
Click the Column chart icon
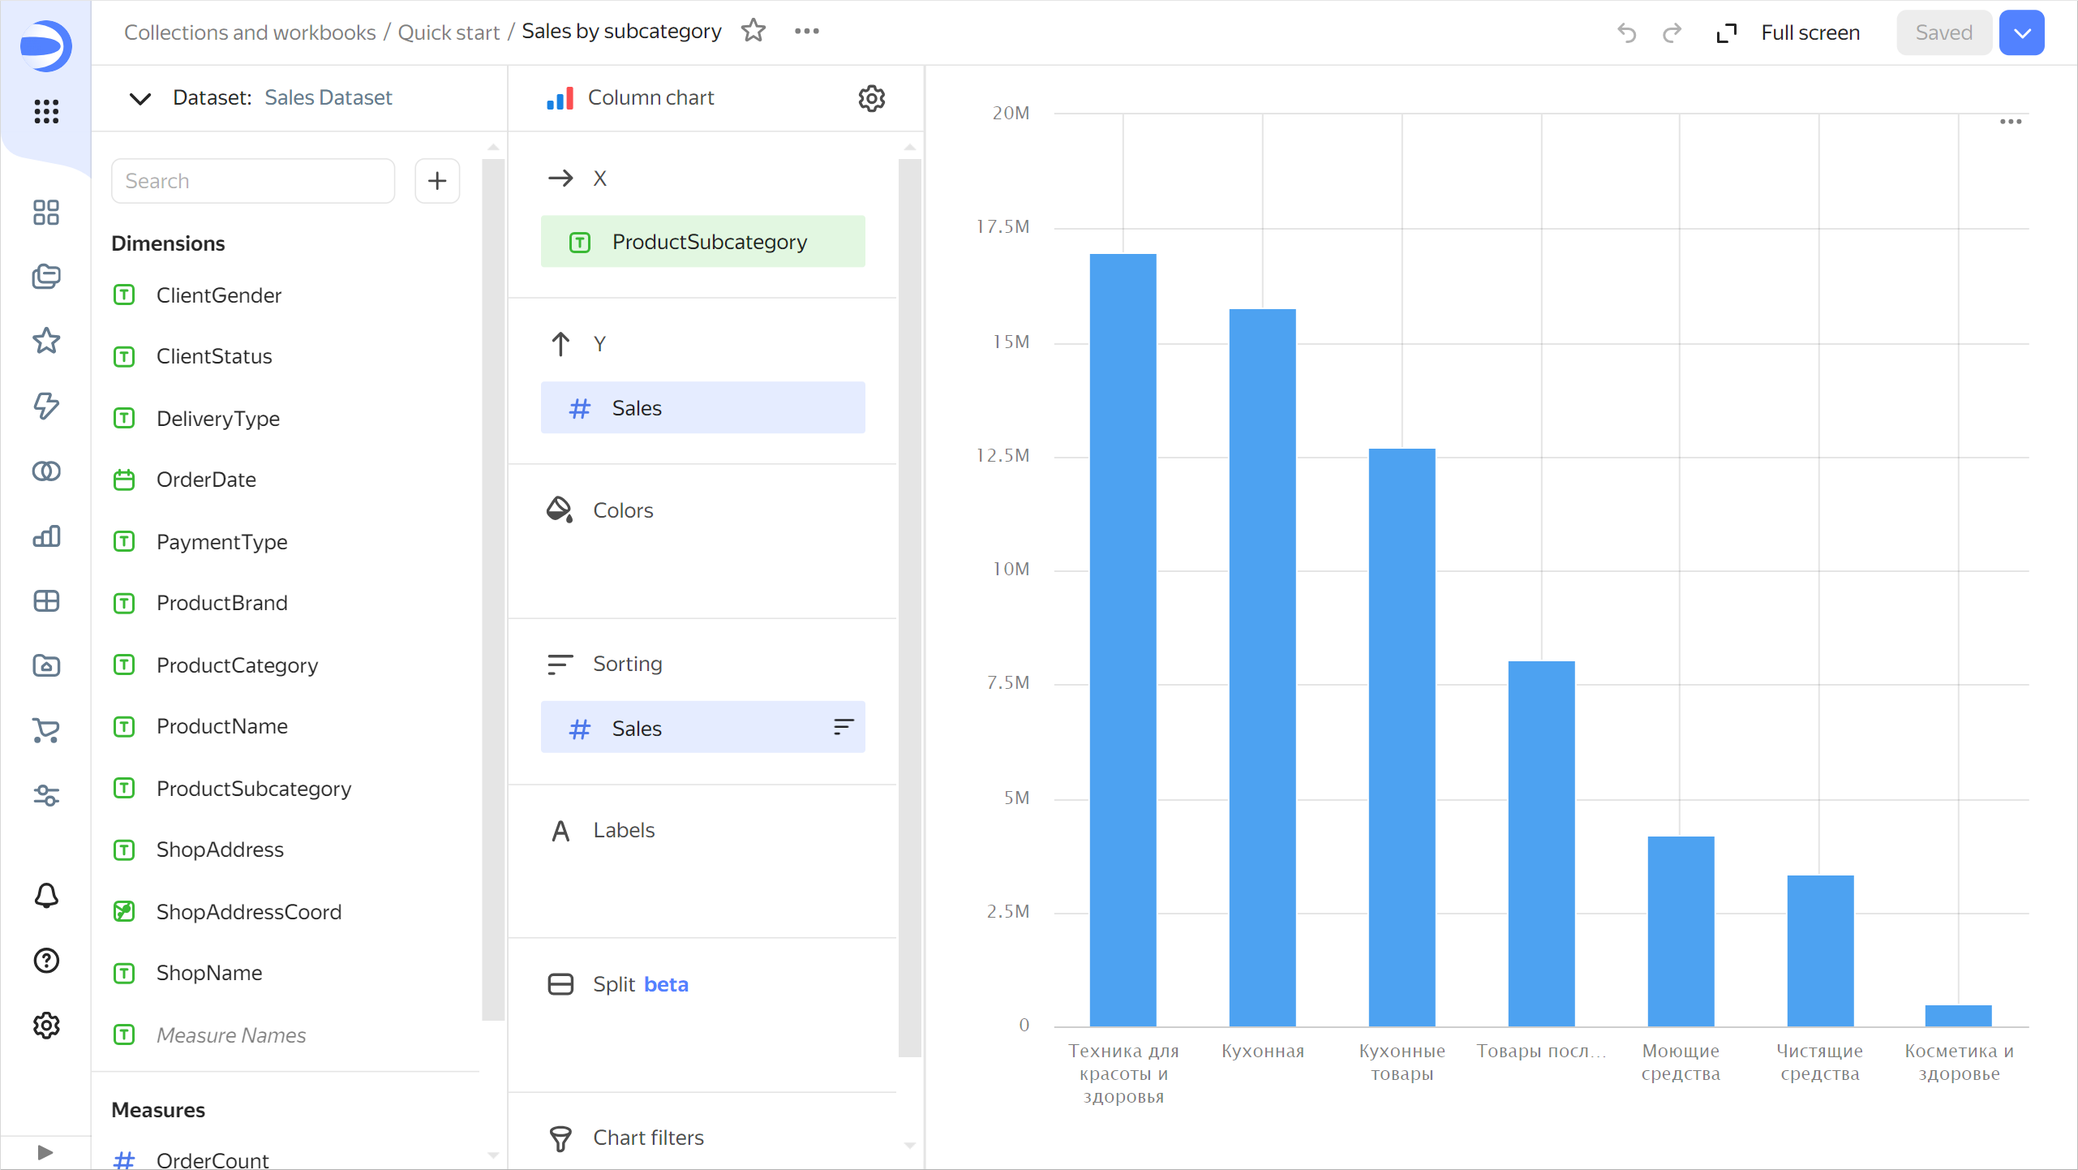pyautogui.click(x=558, y=97)
